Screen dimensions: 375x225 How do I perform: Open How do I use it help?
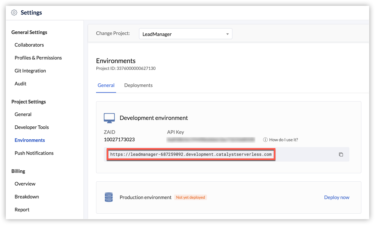(284, 140)
